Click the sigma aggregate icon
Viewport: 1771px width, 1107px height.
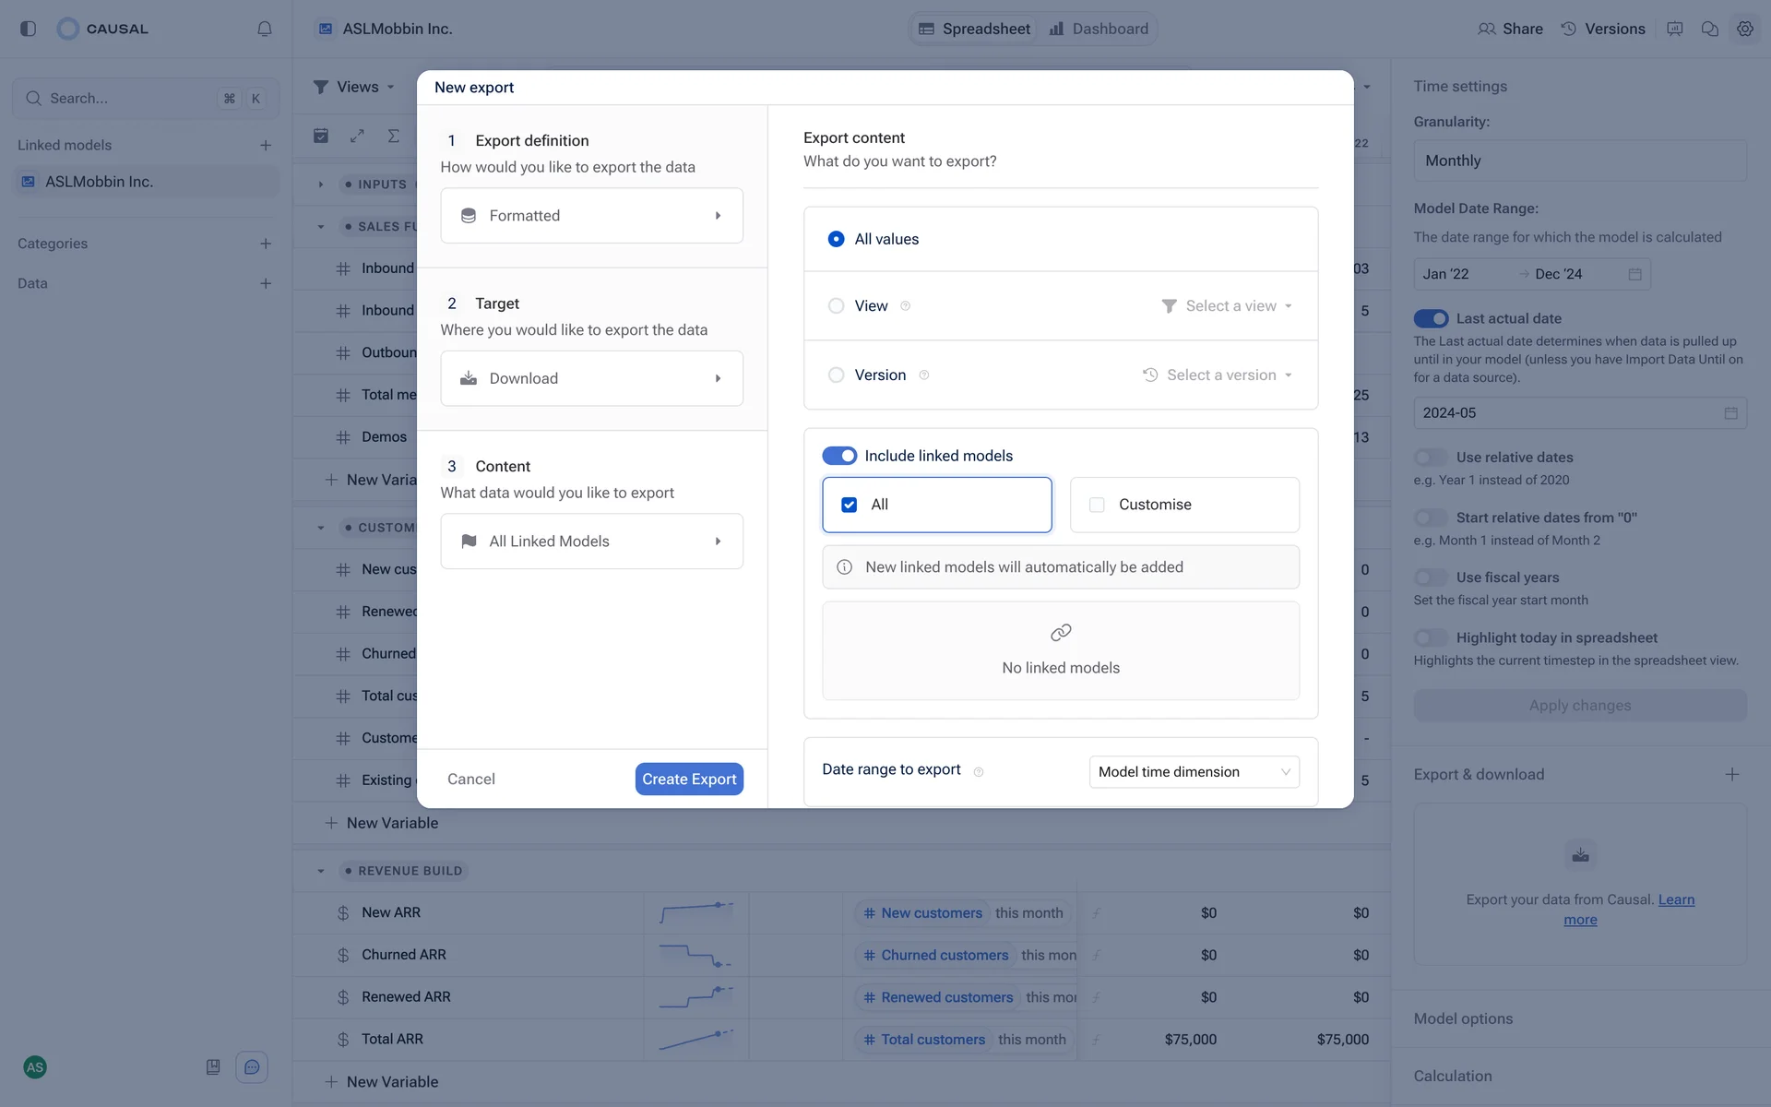click(x=394, y=136)
